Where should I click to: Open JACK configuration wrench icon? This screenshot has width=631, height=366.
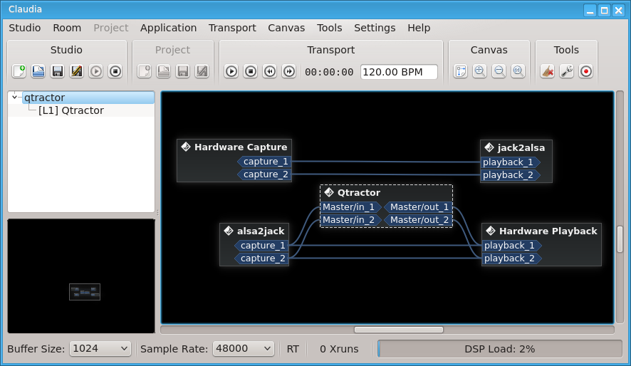[x=567, y=72]
